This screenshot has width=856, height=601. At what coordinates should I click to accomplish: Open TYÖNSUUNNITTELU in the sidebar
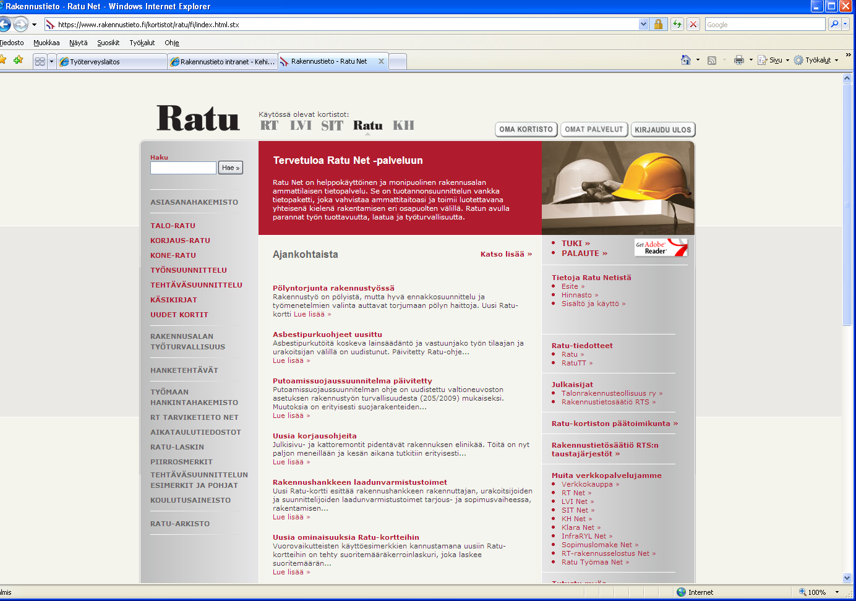[189, 270]
